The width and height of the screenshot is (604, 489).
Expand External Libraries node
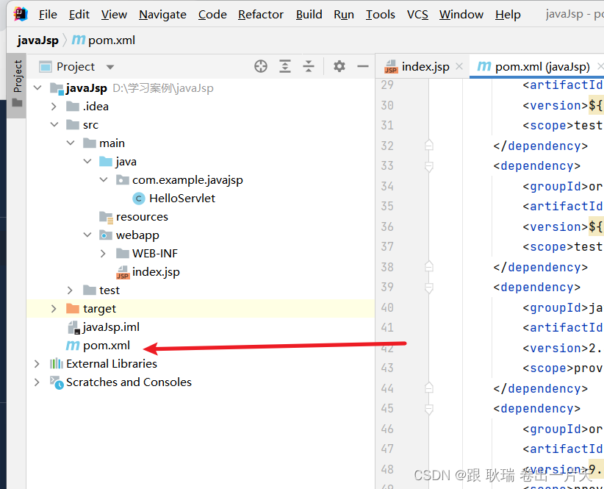tap(37, 364)
